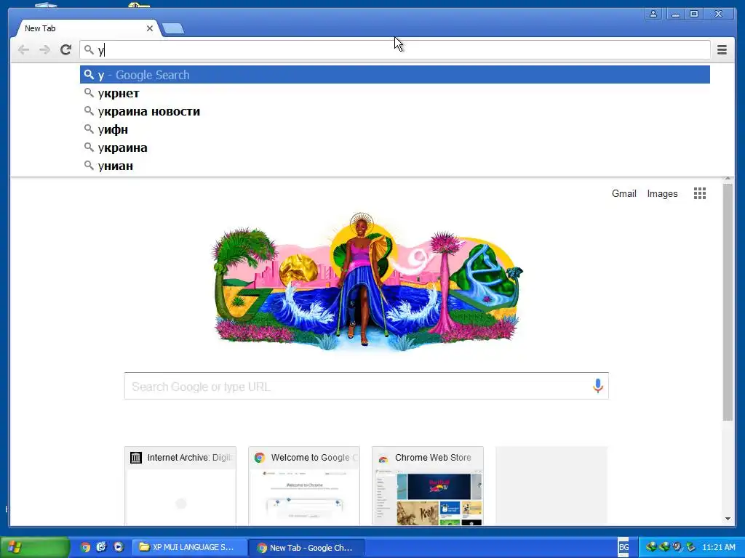Open the Chrome hamburger menu
This screenshot has width=745, height=558.
point(722,50)
